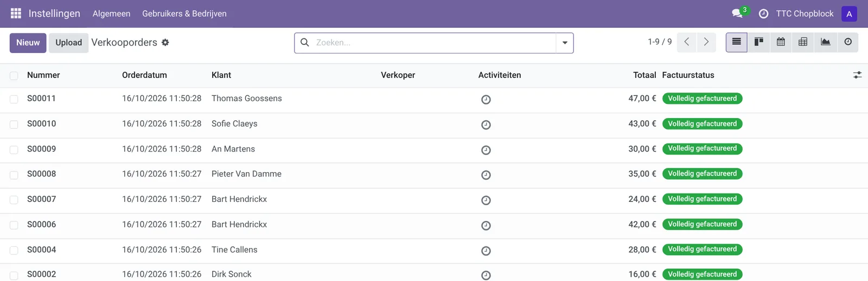The height and width of the screenshot is (281, 868).
Task: Sort by Klant column header
Action: (221, 75)
